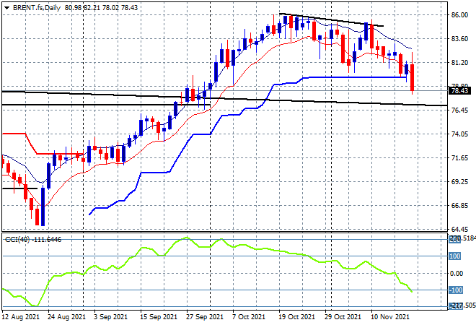Click the 64.45 price axis label
This screenshot has height=325, width=476.
coord(459,230)
